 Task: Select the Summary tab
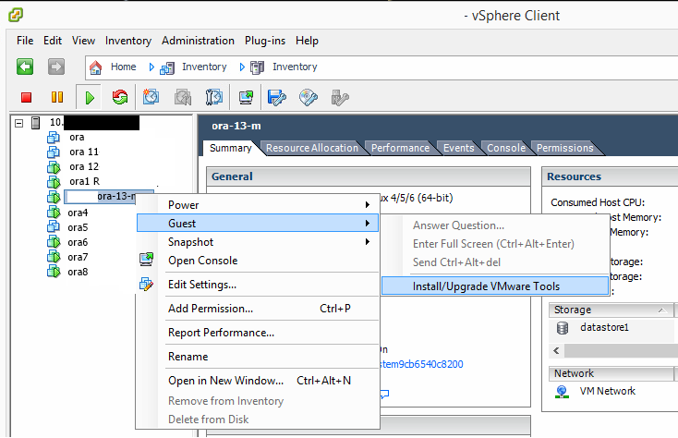tap(231, 148)
